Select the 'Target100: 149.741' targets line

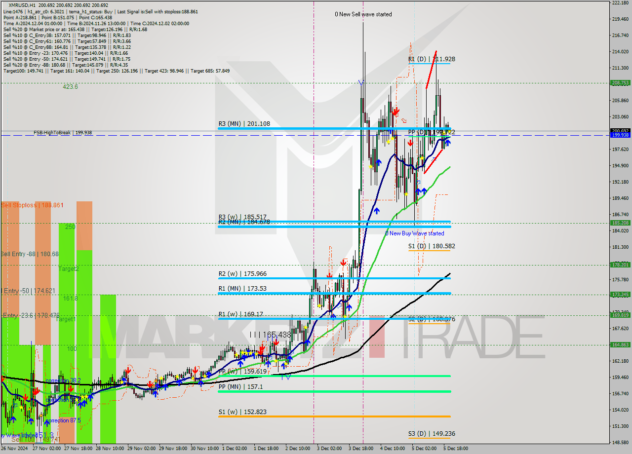[x=117, y=71]
